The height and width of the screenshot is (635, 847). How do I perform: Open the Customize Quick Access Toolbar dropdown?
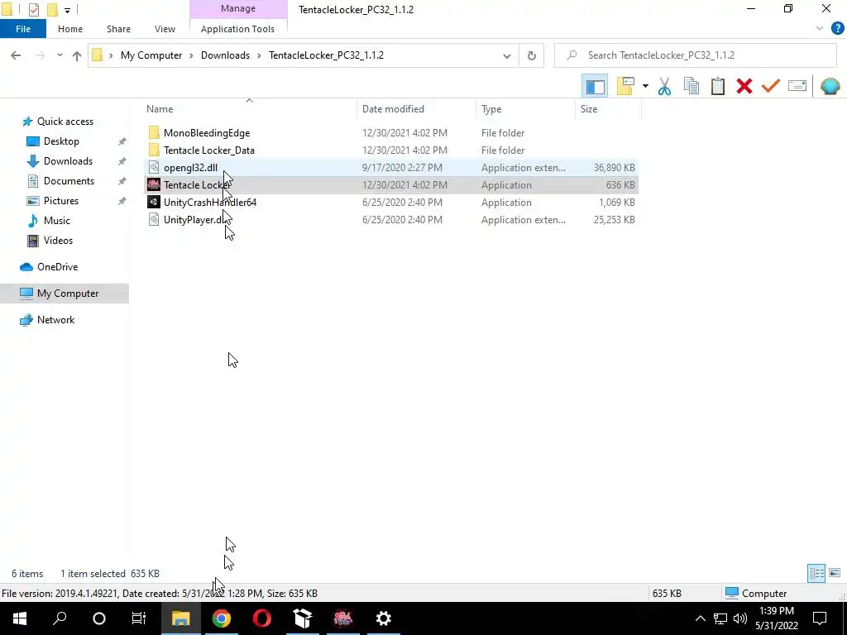click(x=67, y=10)
